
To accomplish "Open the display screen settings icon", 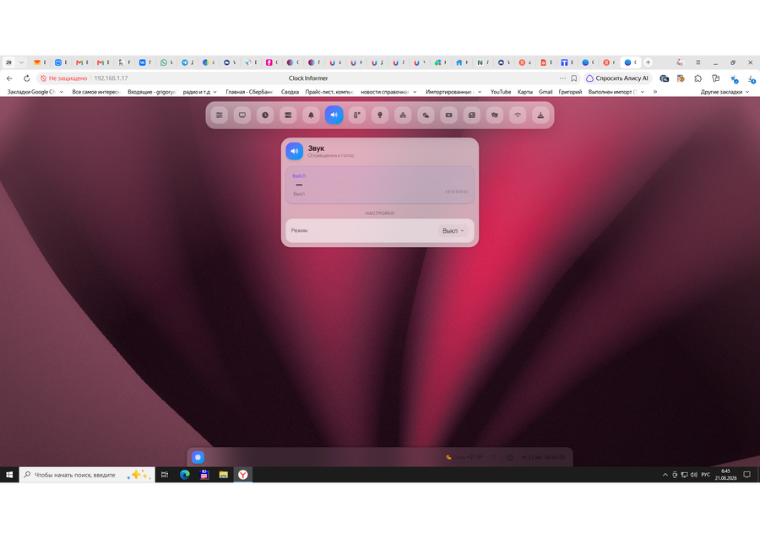I will point(242,116).
